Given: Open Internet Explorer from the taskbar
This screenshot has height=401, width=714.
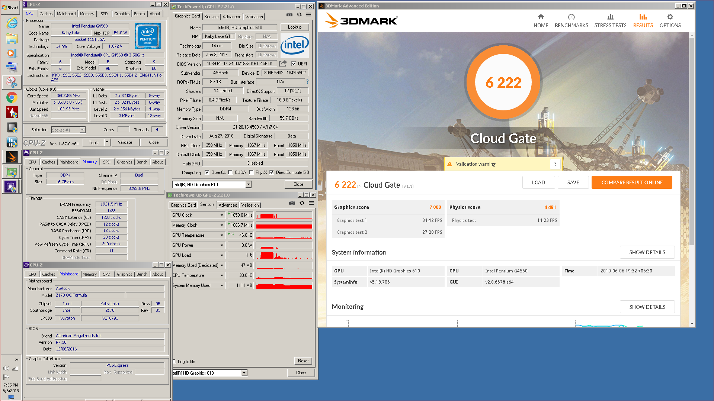Looking at the screenshot, I should coord(12,23).
